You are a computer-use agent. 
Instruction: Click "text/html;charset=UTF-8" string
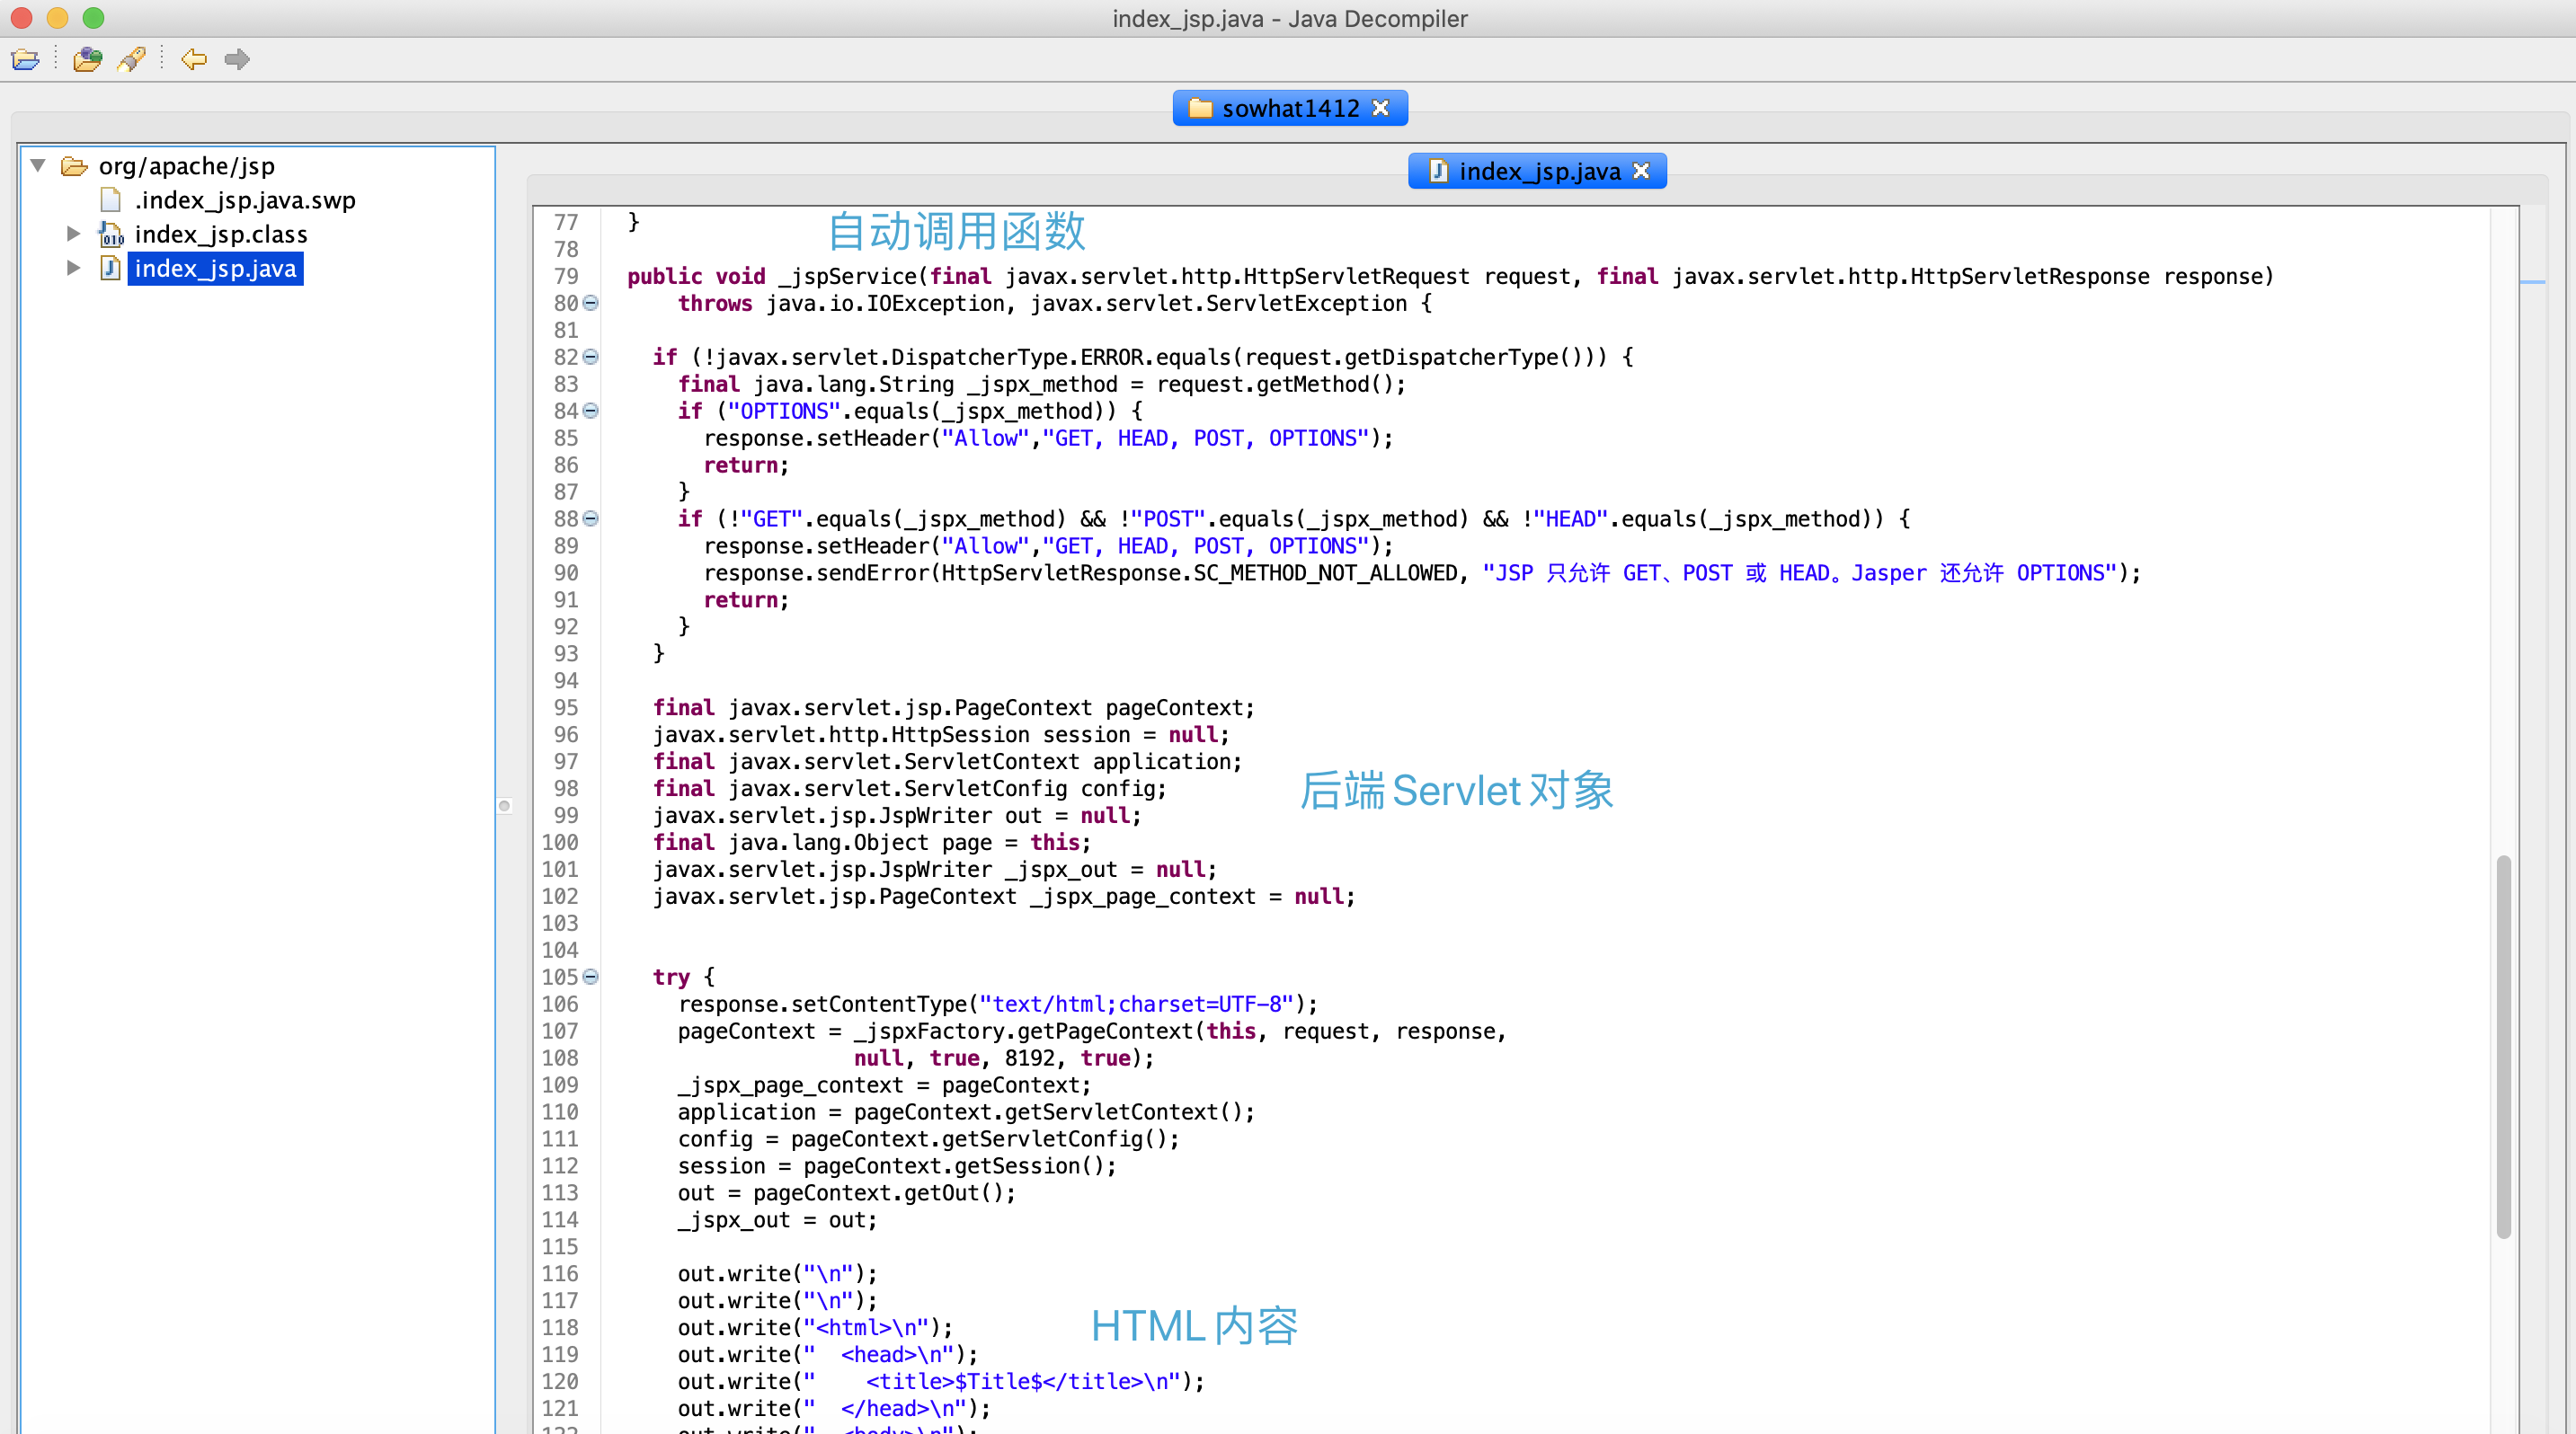[1135, 1005]
